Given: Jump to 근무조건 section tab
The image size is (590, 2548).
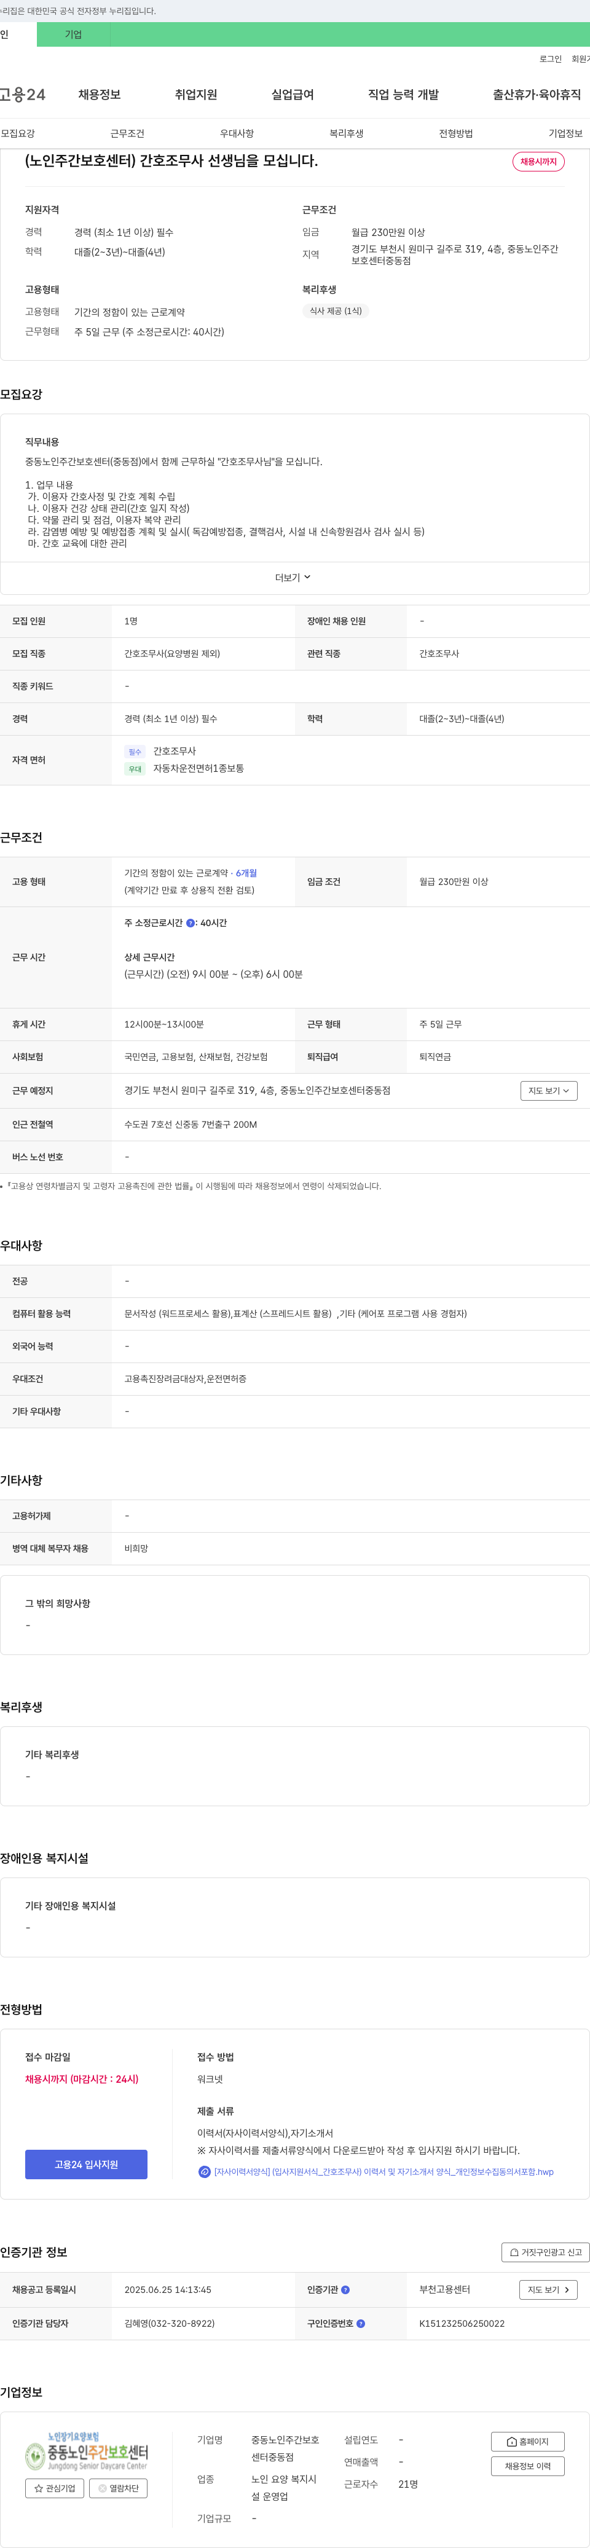Looking at the screenshot, I should tap(127, 133).
